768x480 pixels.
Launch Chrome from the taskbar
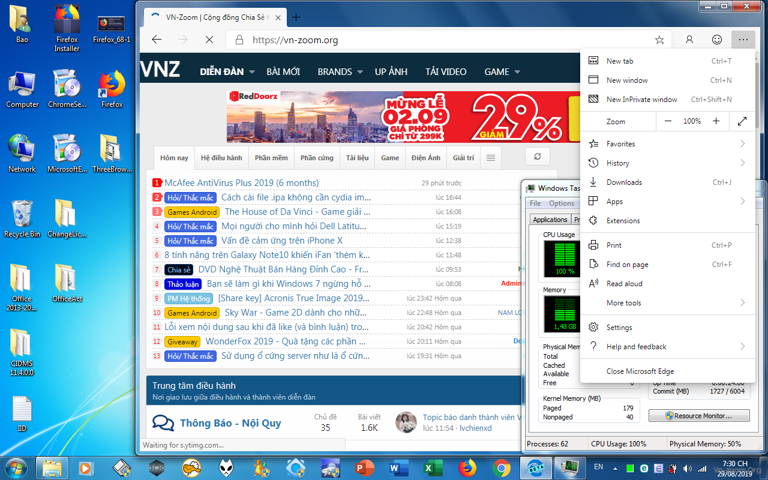[x=502, y=467]
